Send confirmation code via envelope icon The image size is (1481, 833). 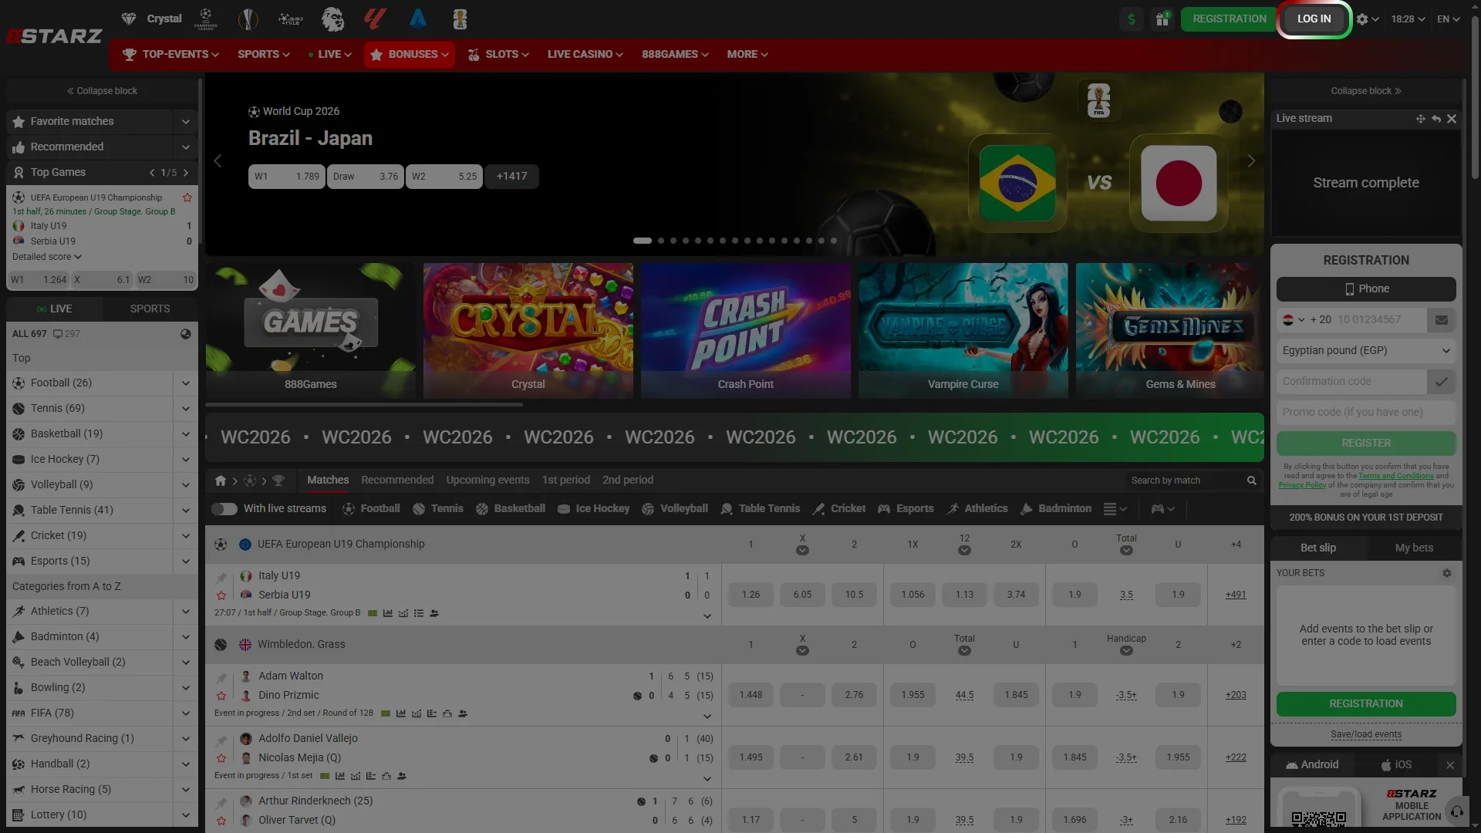point(1441,319)
